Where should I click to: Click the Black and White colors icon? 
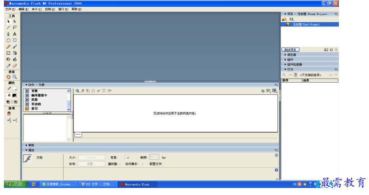[x=8, y=102]
